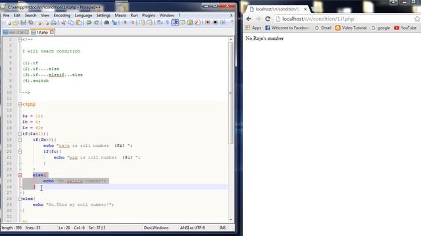
Task: Click the Close All documents toolbar icon
Action: 47,23
